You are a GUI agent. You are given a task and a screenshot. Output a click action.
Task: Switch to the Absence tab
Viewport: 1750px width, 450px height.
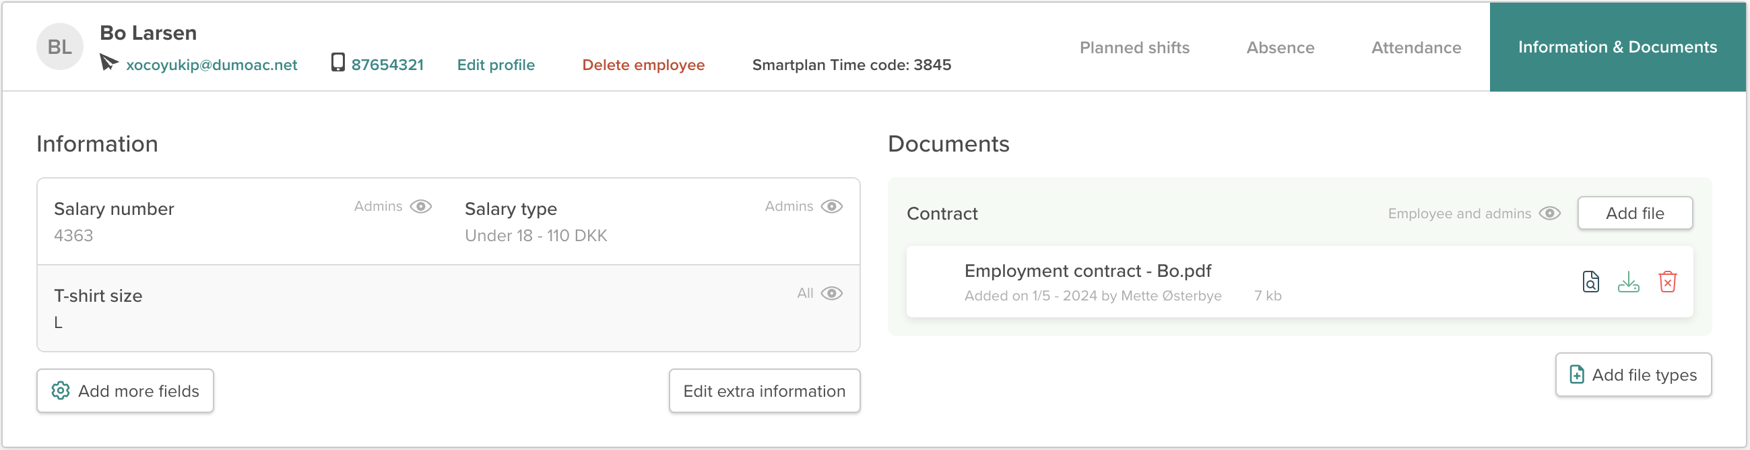pyautogui.click(x=1280, y=48)
